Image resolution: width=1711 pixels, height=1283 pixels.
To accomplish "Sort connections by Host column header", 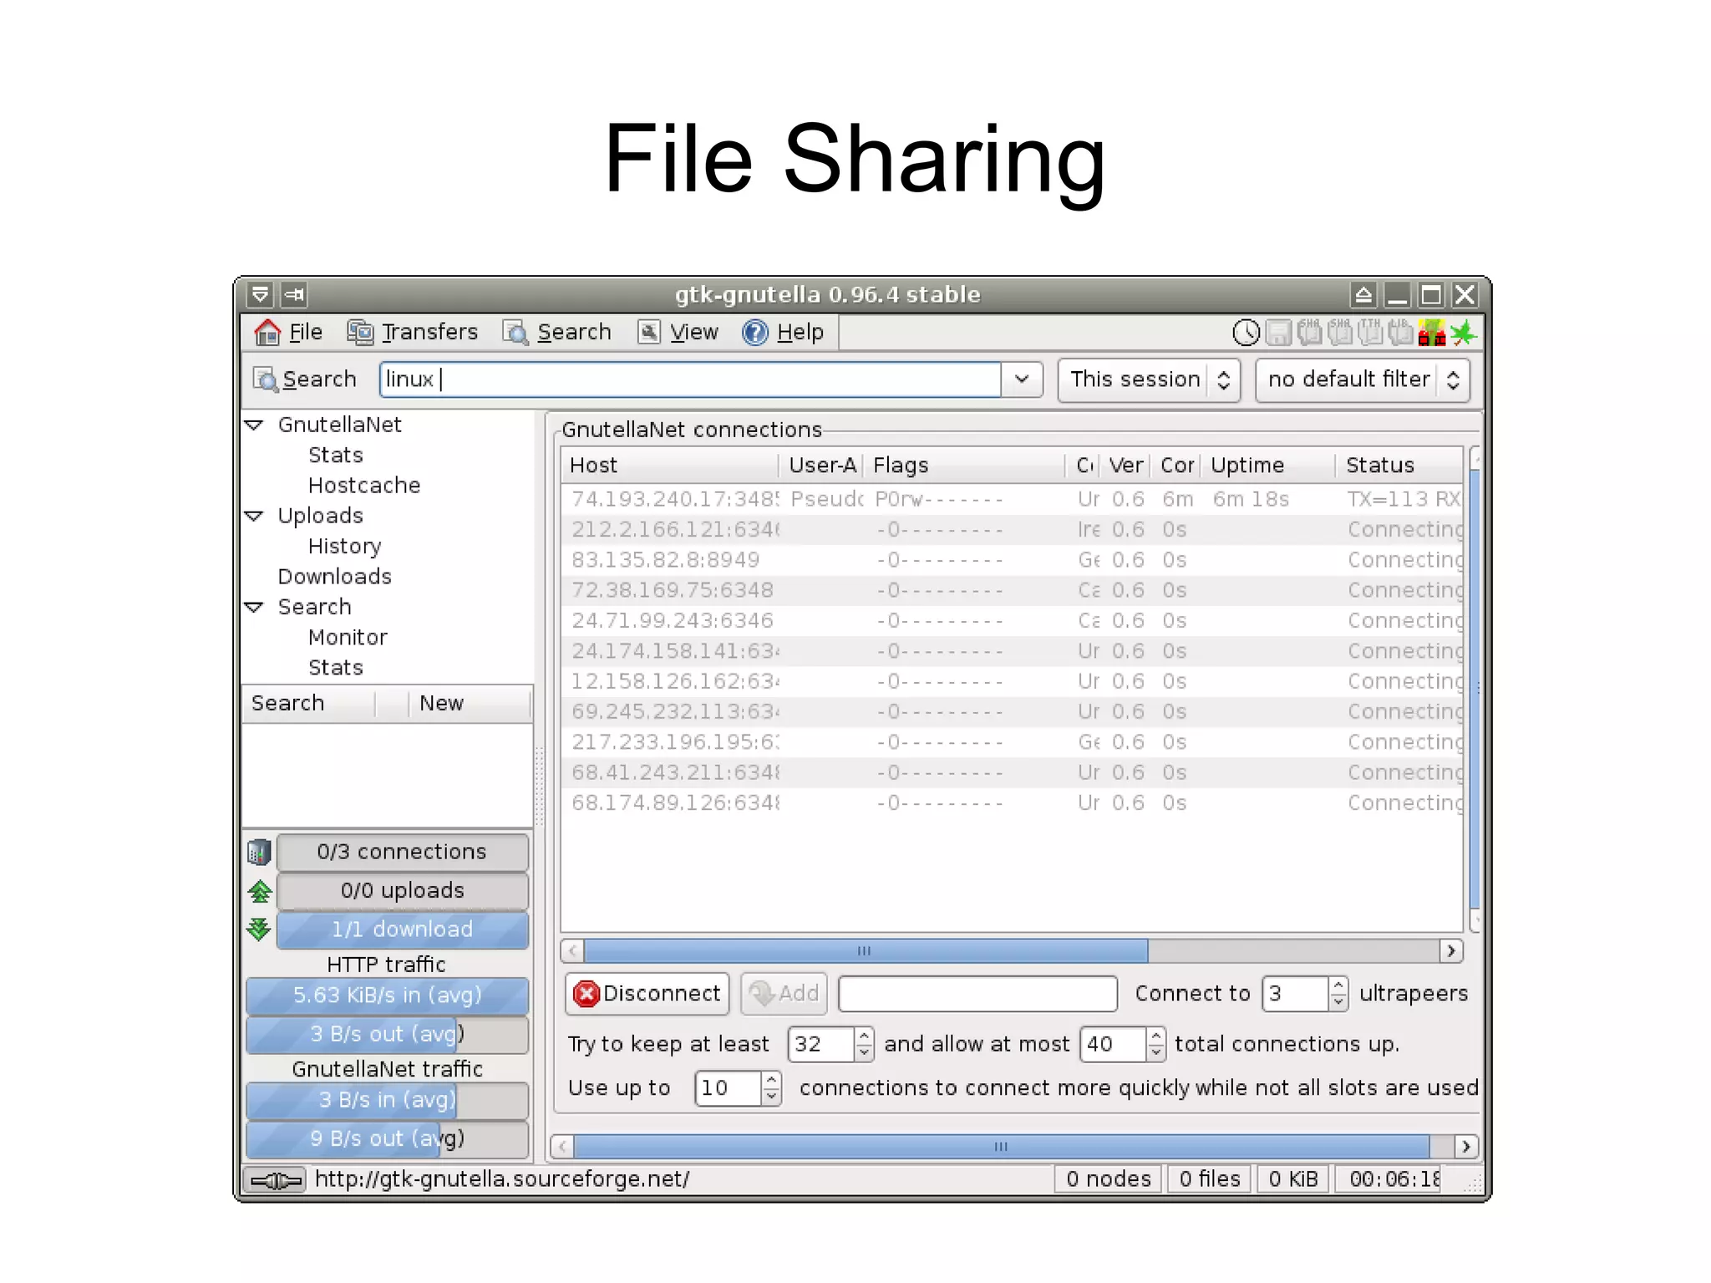I will click(670, 466).
